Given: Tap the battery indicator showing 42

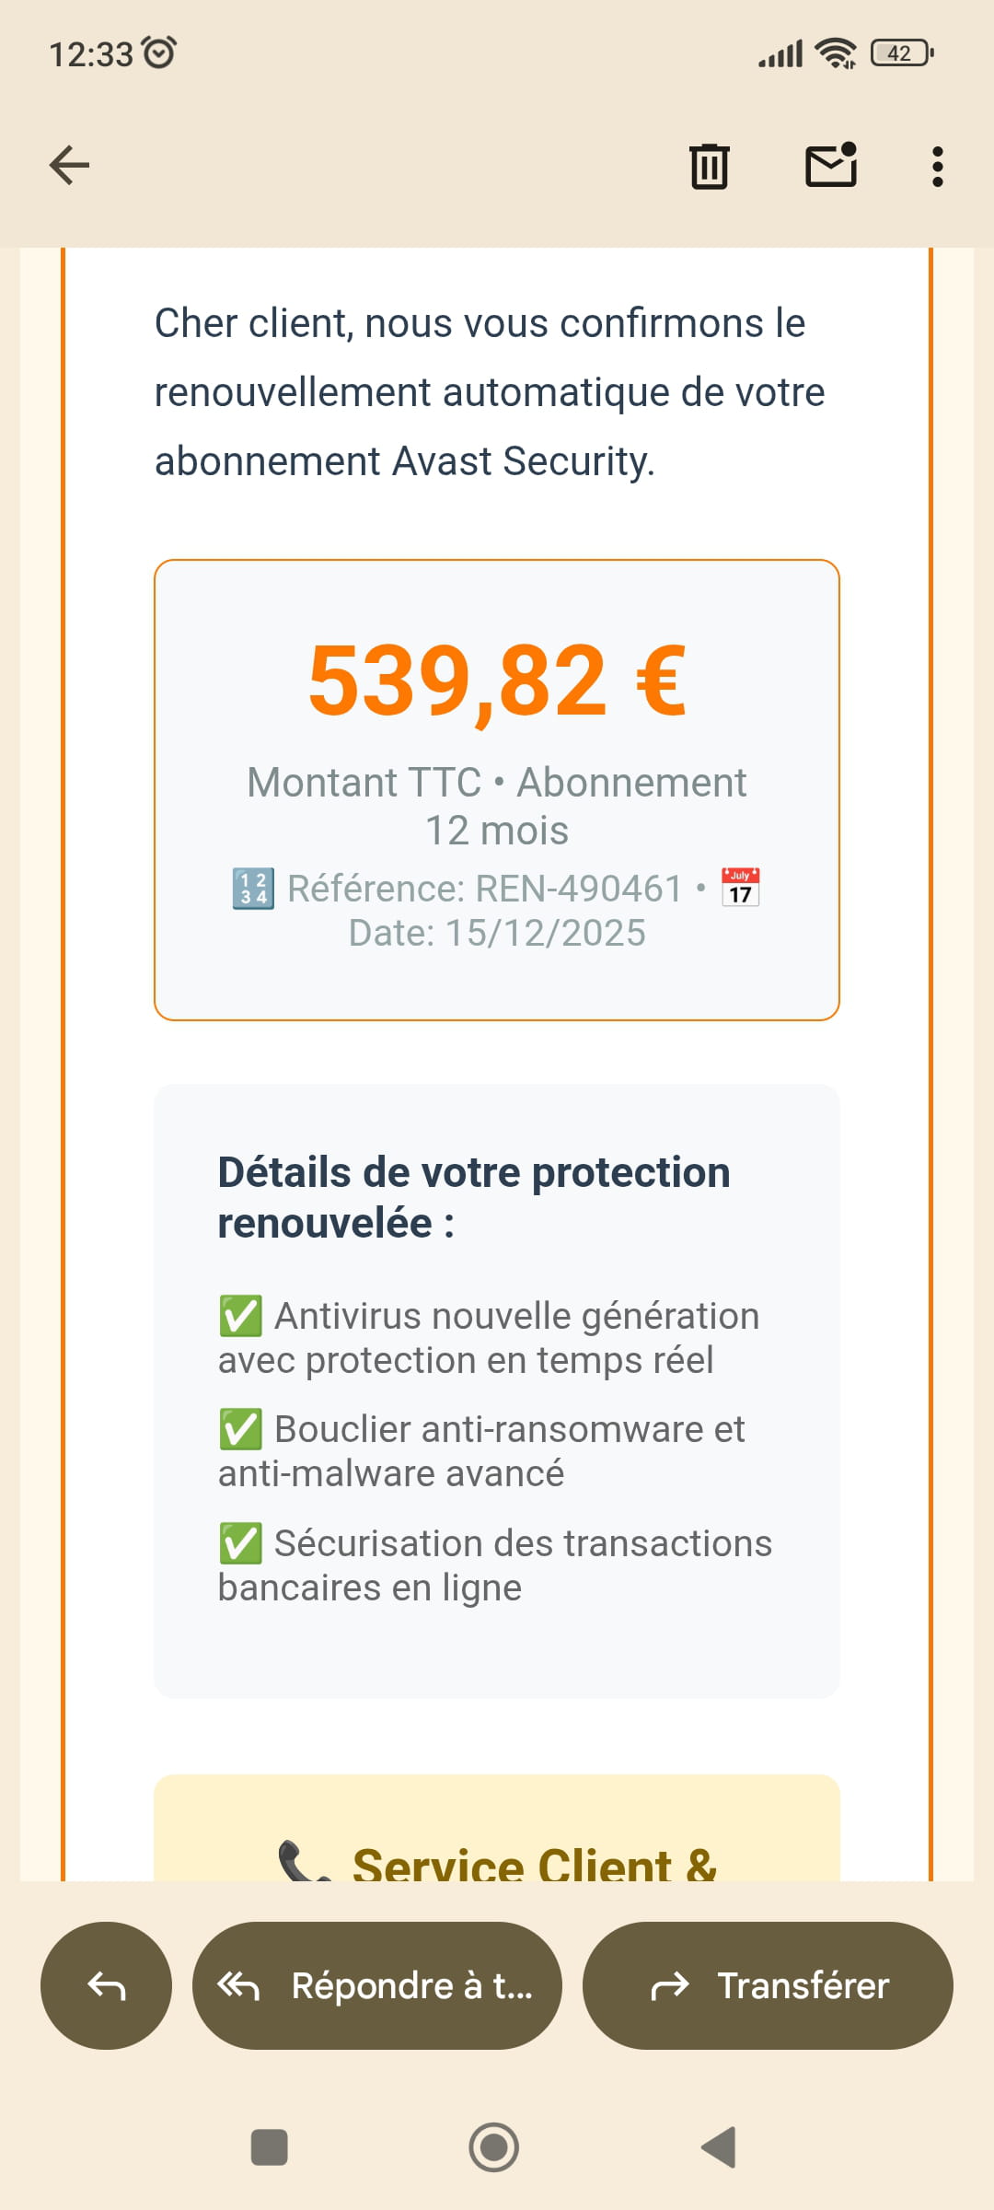Looking at the screenshot, I should 902,53.
